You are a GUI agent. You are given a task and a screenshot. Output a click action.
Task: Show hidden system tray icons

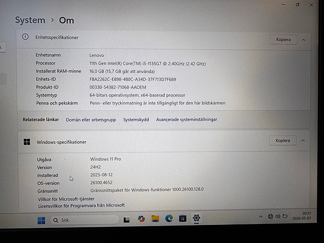coord(261,217)
